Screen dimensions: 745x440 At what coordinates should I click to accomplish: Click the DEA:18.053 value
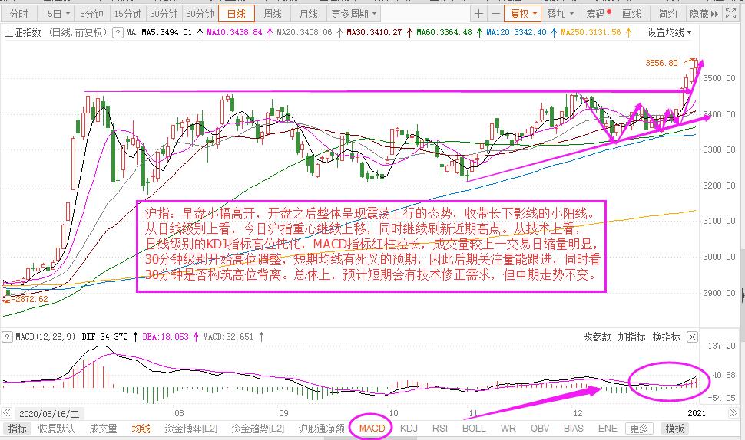(165, 337)
